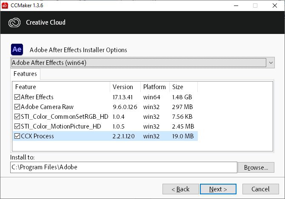Click the Install to path field

[124, 167]
